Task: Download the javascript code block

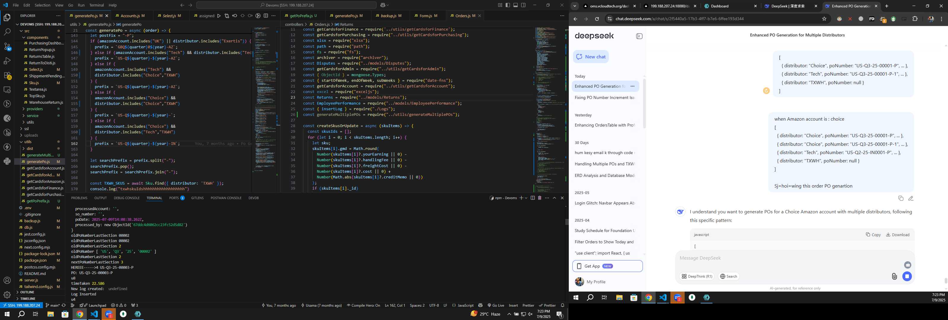Action: click(897, 235)
